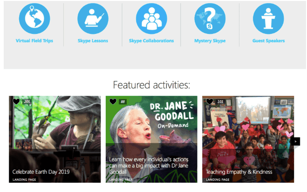This screenshot has height=192, width=307.
Task: Open the Mystery Skype text label
Action: [x=210, y=41]
